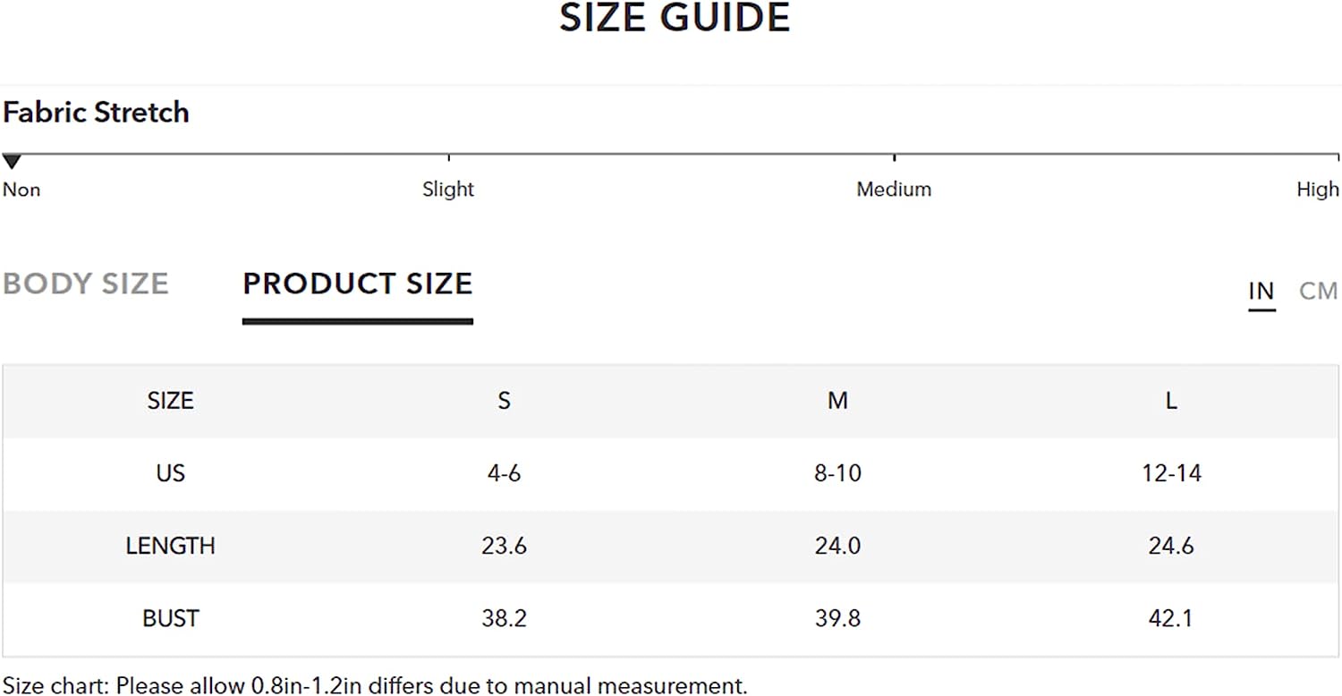Click the SIZE GUIDE heading
This screenshot has width=1342, height=696.
pos(675,18)
